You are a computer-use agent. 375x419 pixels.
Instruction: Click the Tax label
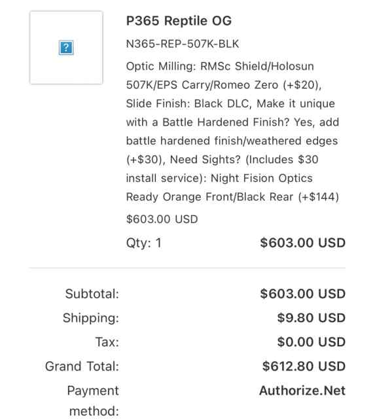(x=107, y=342)
